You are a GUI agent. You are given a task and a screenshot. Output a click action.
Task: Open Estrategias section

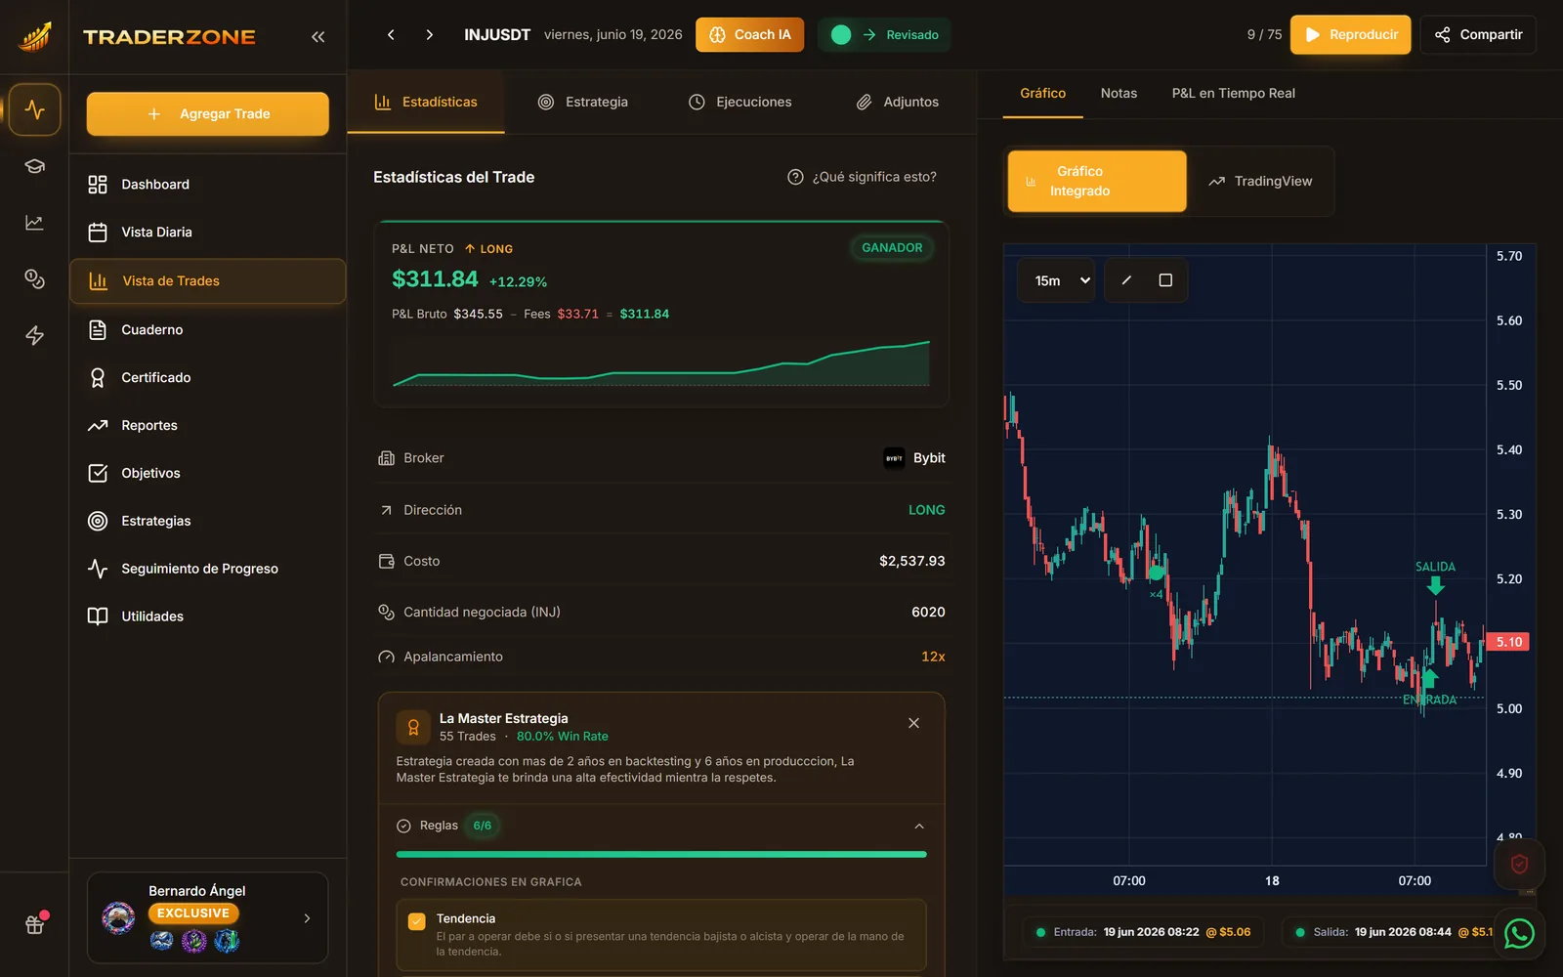pos(207,521)
